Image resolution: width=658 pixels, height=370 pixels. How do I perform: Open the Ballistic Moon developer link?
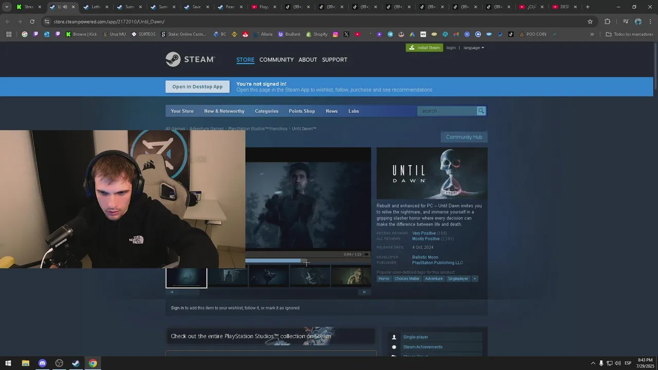tap(425, 257)
